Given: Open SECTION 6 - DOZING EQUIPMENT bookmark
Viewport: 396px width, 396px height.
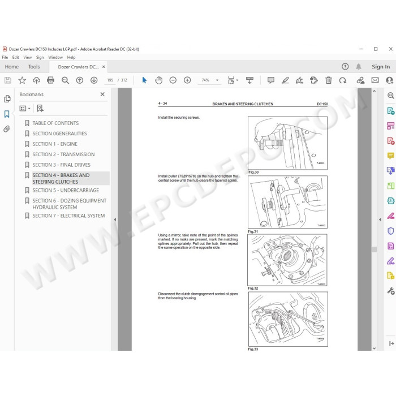Looking at the screenshot, I should [x=69, y=204].
